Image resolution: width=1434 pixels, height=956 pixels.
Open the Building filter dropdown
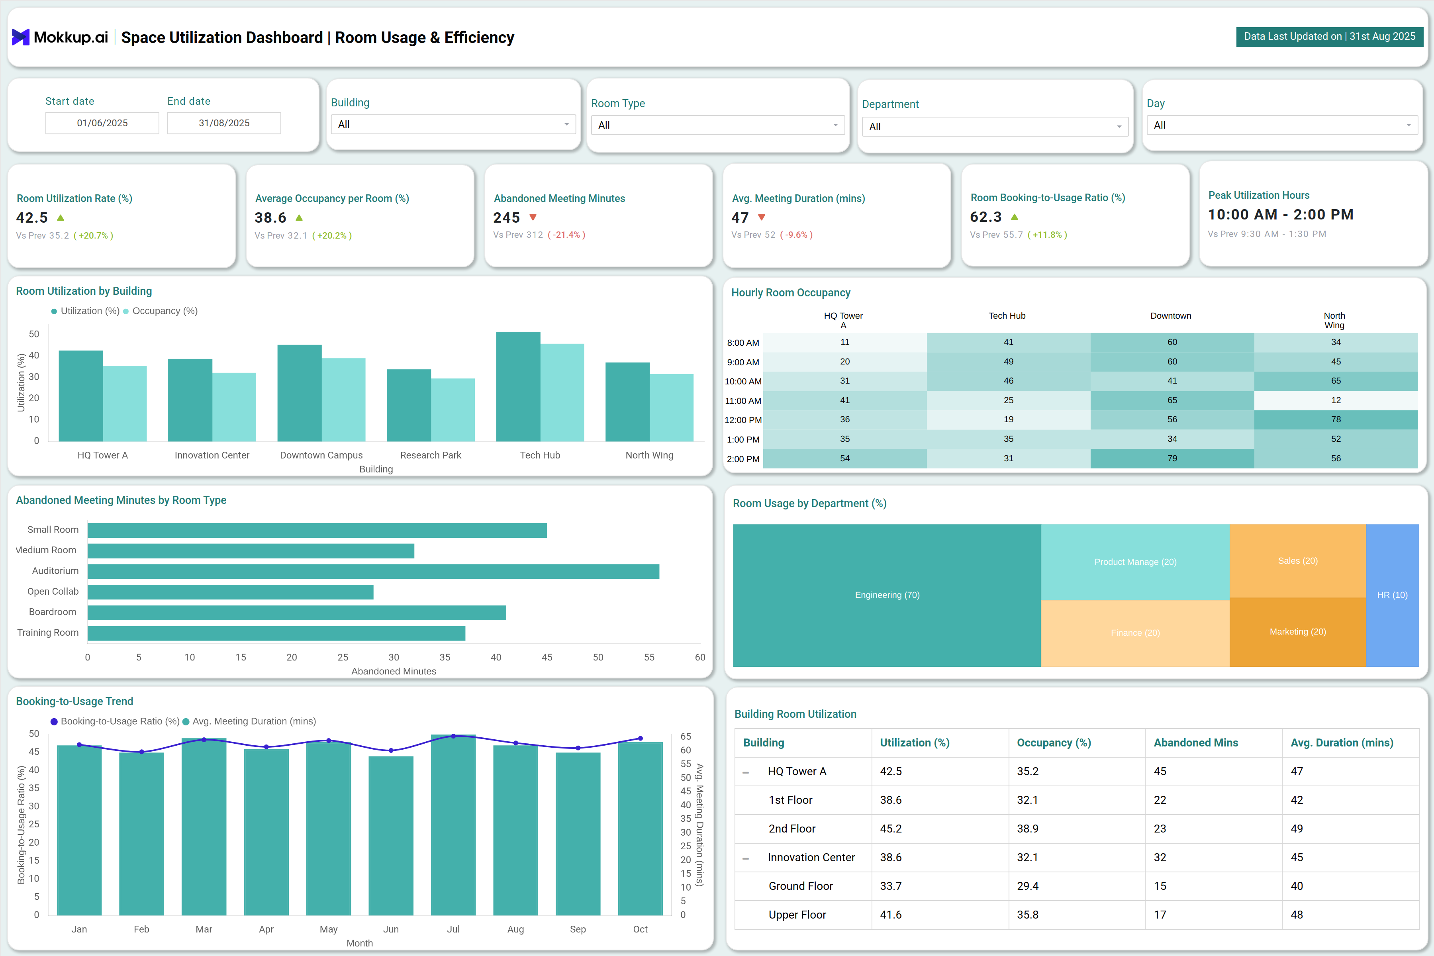pos(453,124)
